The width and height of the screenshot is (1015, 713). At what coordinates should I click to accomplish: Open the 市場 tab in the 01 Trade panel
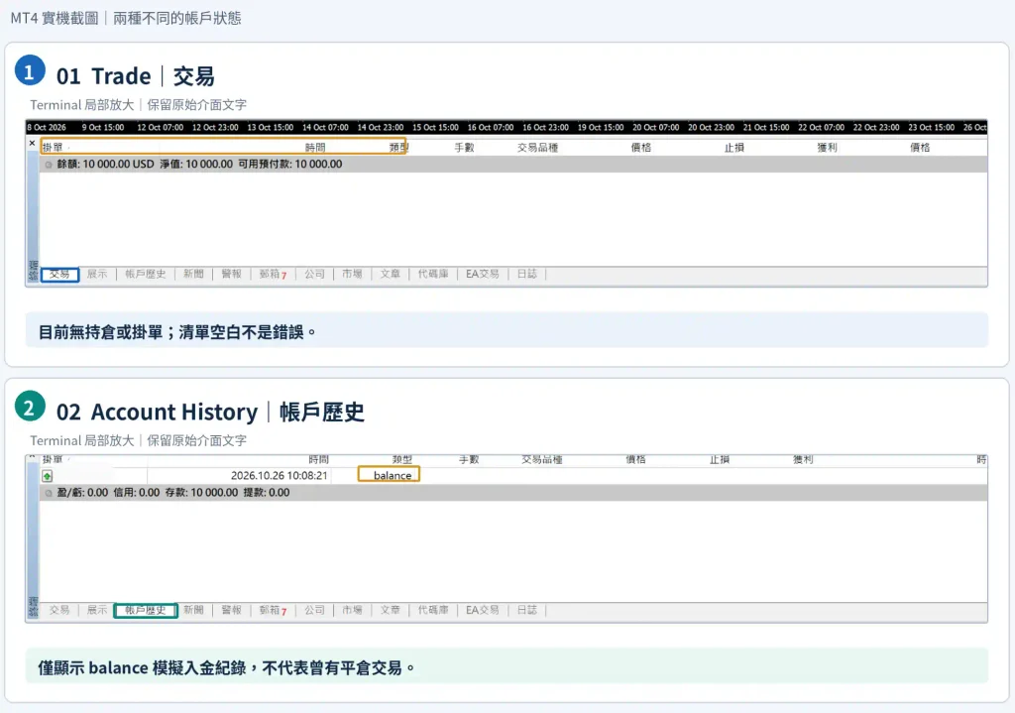352,274
